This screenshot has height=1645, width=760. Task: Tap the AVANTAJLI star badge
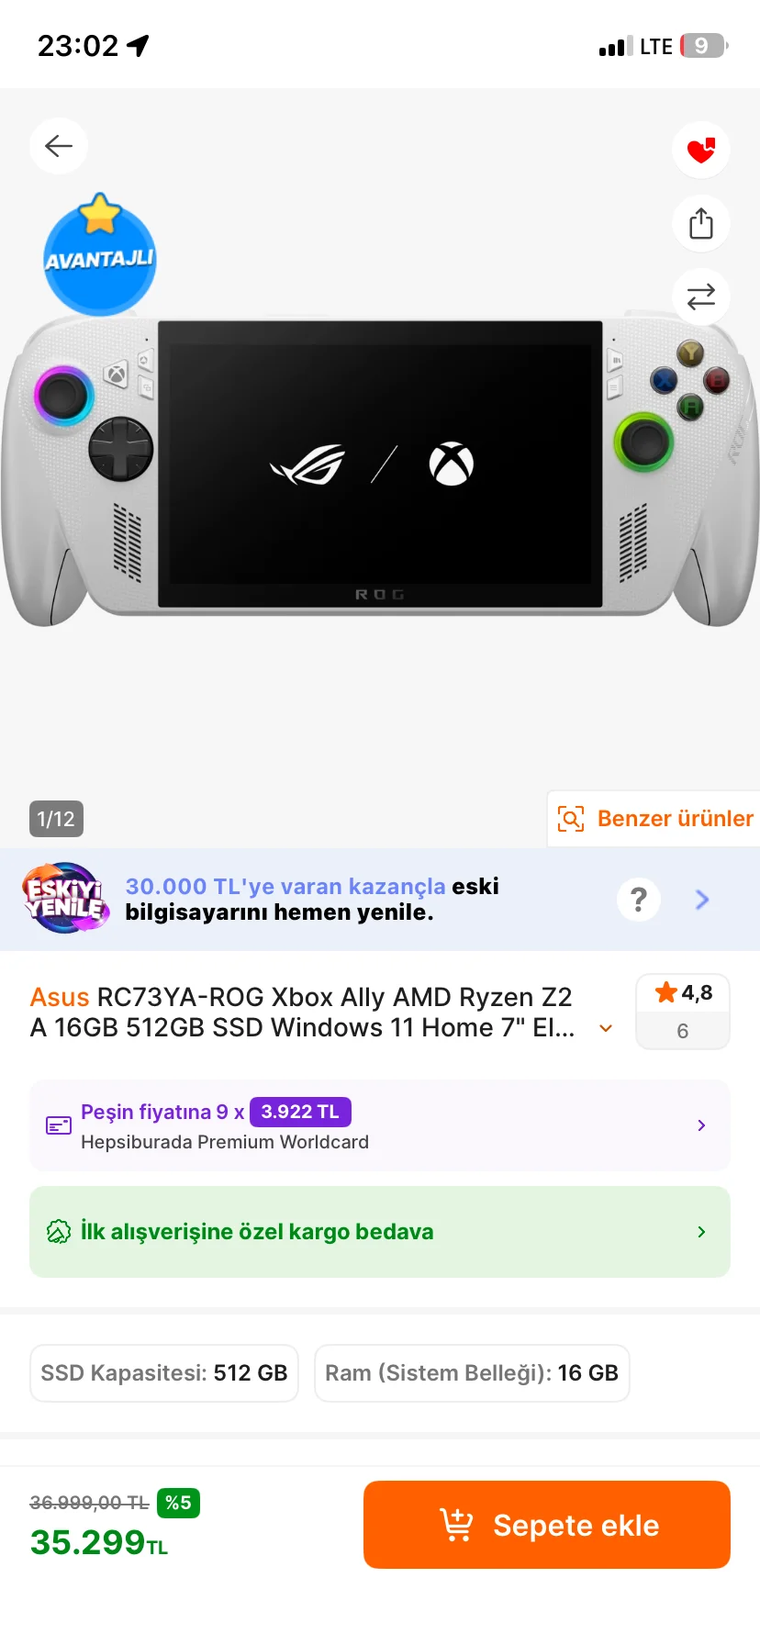coord(100,254)
